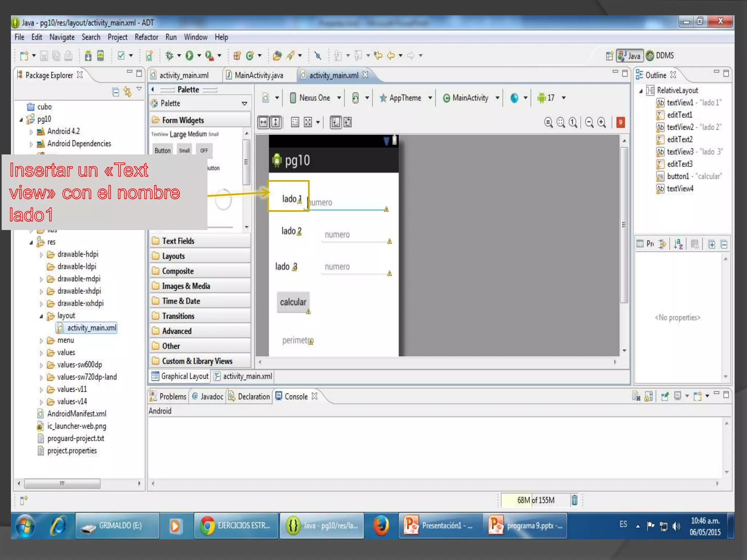Click the red lint warnings count icon
This screenshot has height=560, width=747.
coord(620,122)
